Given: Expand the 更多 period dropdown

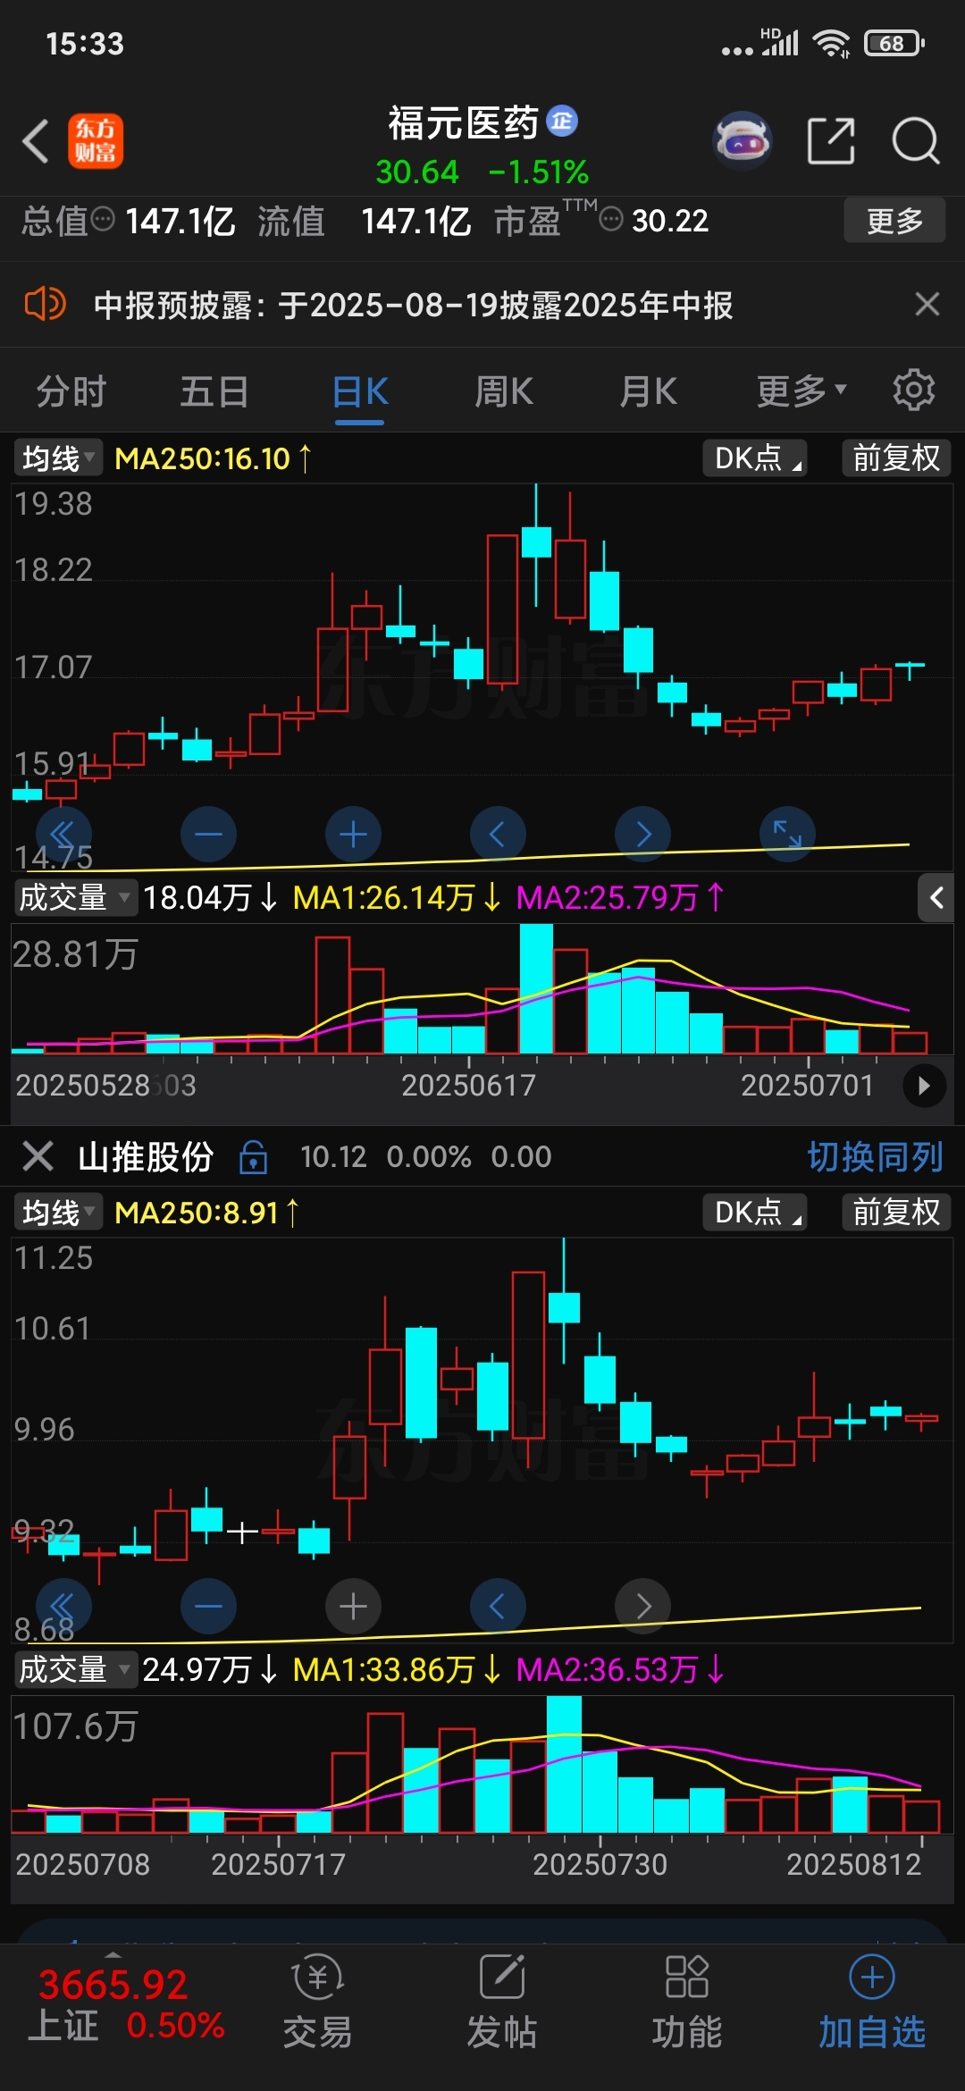Looking at the screenshot, I should [x=801, y=391].
